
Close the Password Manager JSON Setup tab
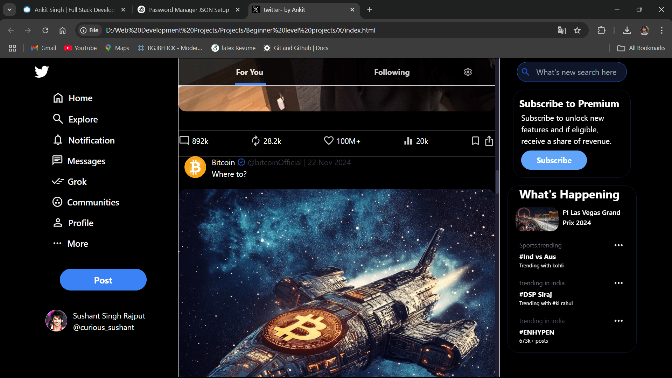pos(238,10)
